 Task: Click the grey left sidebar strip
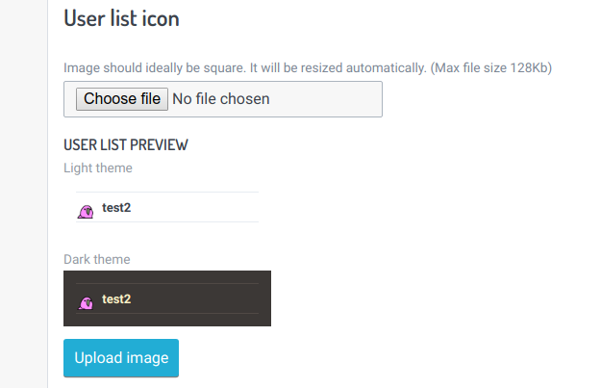click(x=24, y=194)
